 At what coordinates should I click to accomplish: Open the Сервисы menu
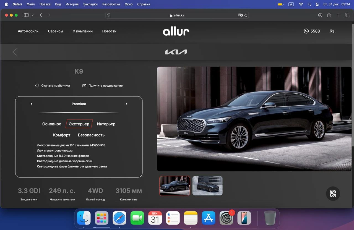pyautogui.click(x=56, y=31)
